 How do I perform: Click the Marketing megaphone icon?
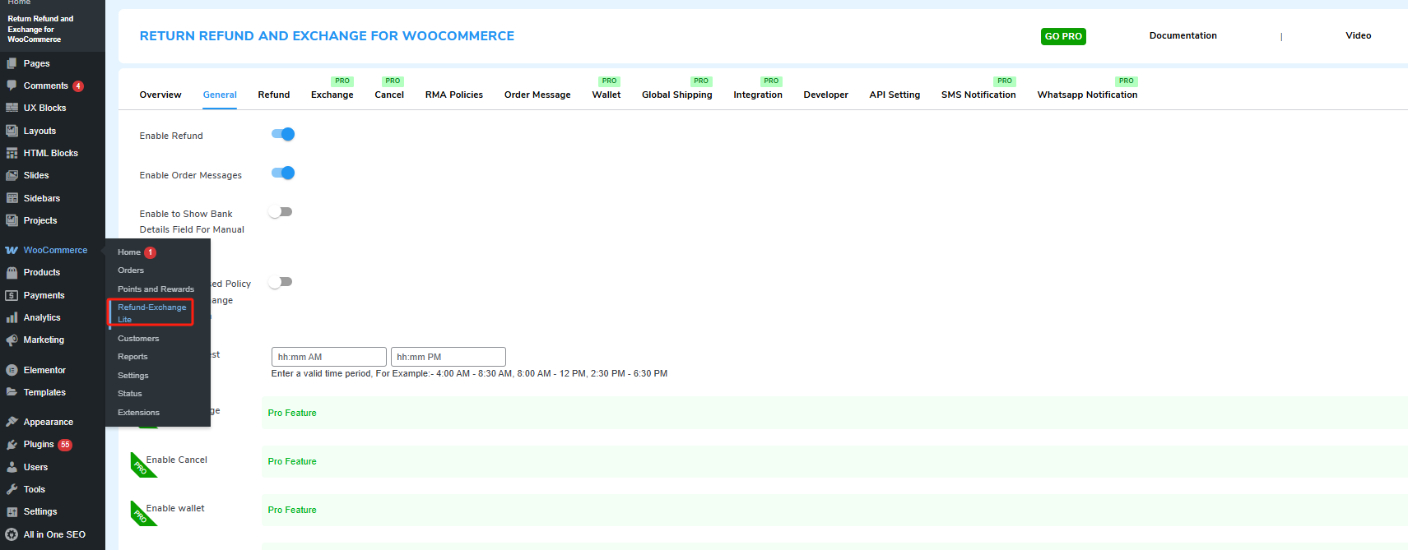pos(12,340)
